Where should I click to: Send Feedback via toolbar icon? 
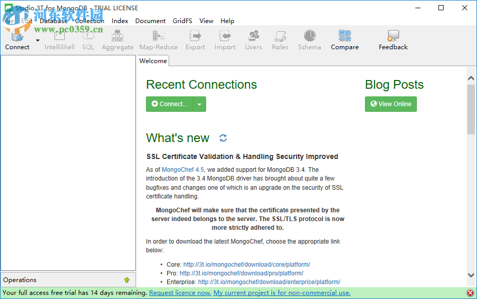coord(393,40)
